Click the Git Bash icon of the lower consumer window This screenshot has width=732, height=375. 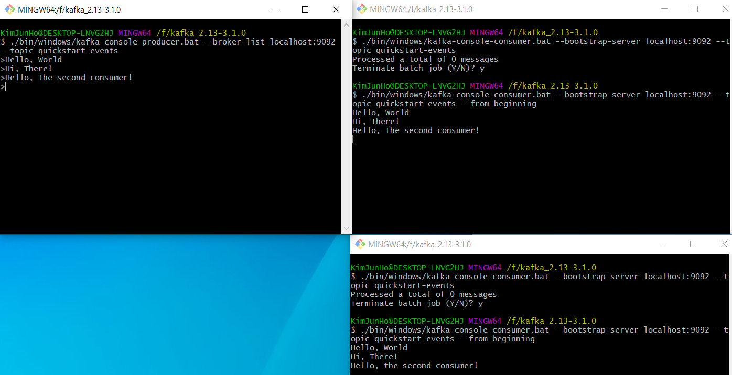360,244
